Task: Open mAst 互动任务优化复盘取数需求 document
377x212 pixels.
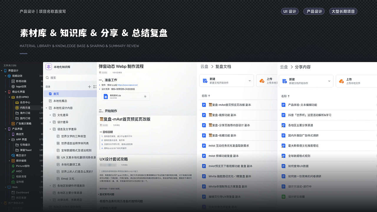Action: click(x=229, y=146)
